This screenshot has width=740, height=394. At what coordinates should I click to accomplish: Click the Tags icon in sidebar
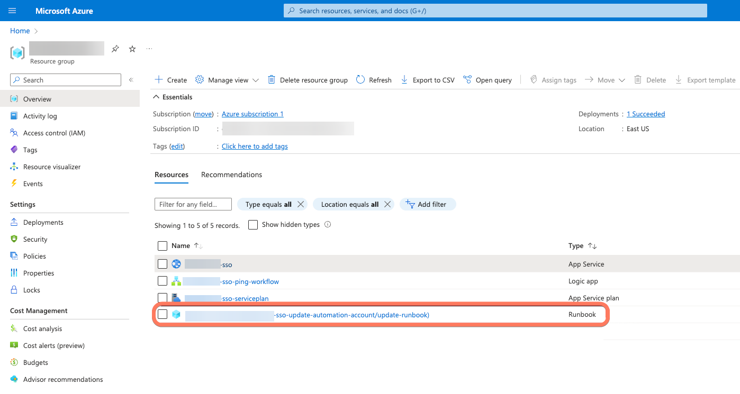click(x=14, y=150)
